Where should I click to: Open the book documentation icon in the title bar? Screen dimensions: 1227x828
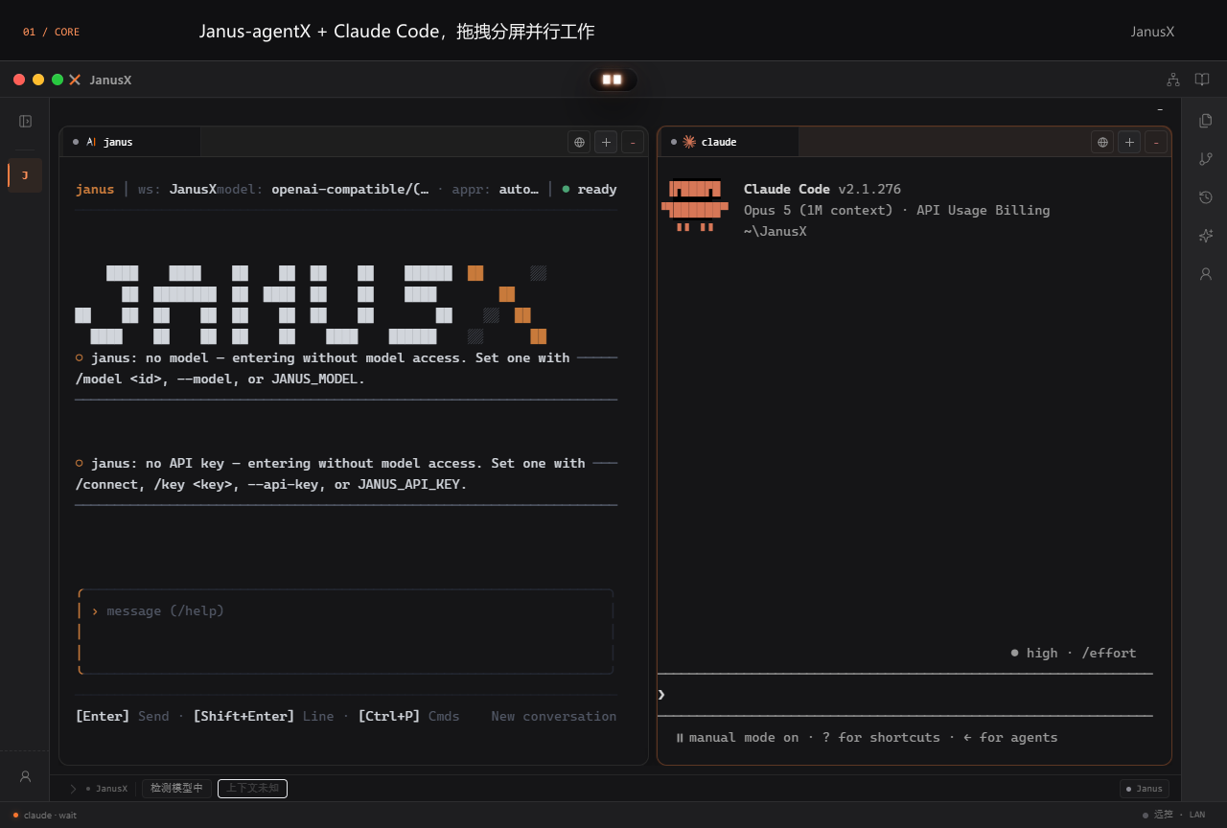tap(1202, 80)
